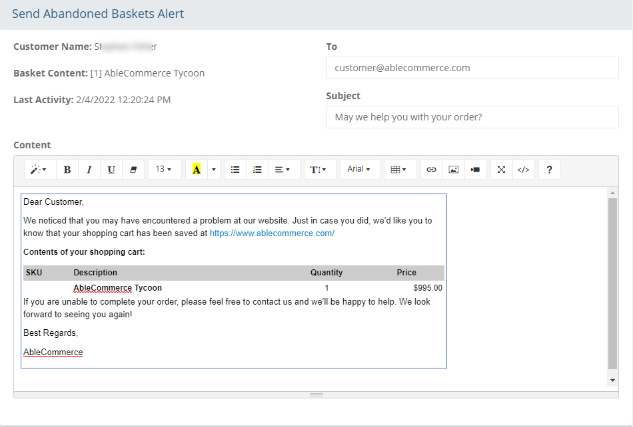The image size is (633, 427).
Task: Insert an ordered numbered list
Action: 257,170
